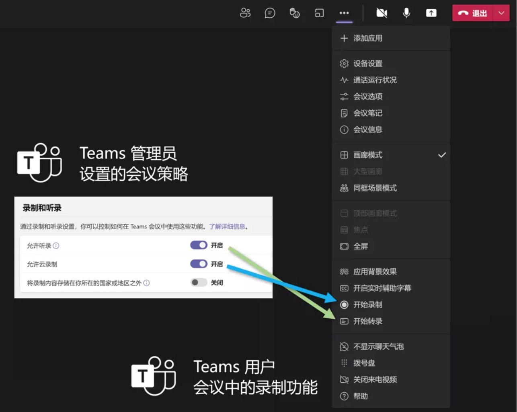Toggle the 允许云录制 switch
The width and height of the screenshot is (517, 412).
[x=199, y=264]
